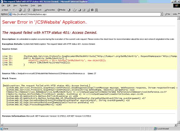Click the Done status bar text
This screenshot has width=180, height=131.
(6, 129)
